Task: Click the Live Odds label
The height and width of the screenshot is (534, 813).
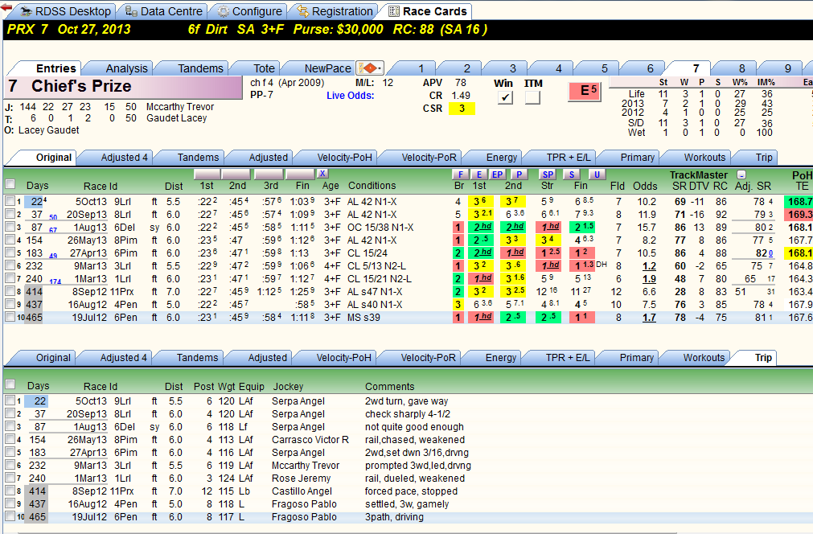Action: click(350, 96)
